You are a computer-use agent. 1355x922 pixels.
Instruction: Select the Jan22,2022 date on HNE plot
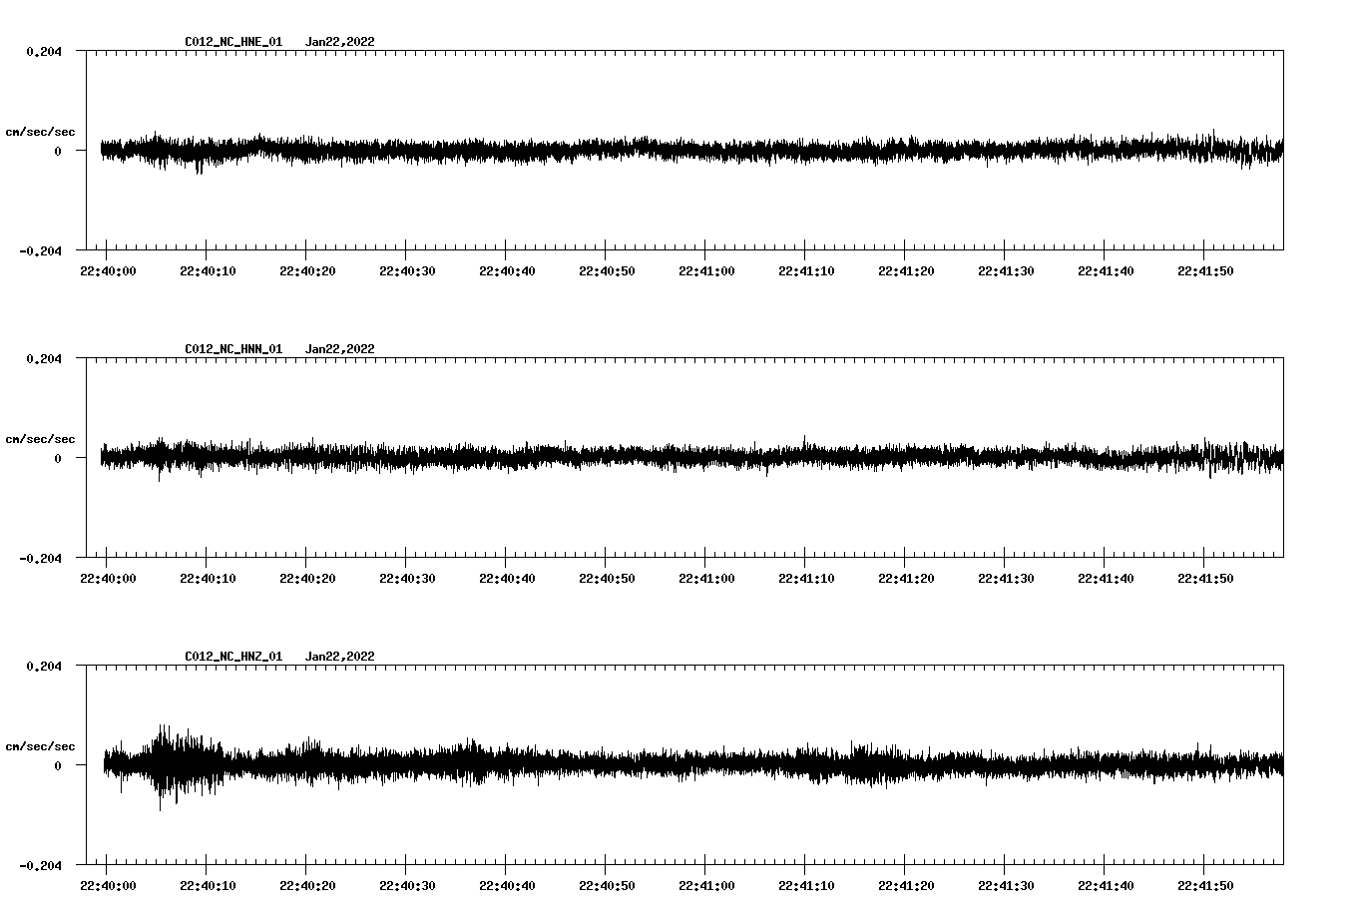pos(340,42)
